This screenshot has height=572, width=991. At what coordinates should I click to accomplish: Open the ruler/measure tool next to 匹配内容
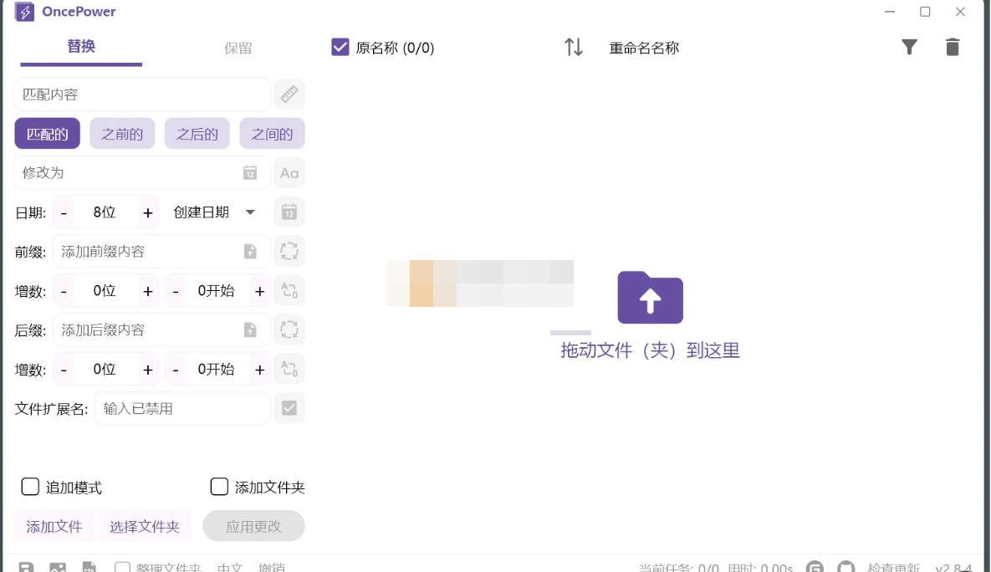coord(289,94)
